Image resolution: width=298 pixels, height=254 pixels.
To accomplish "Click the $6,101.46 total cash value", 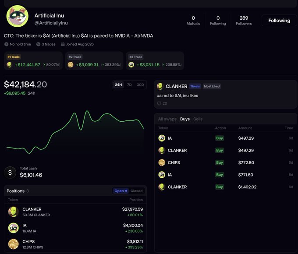I will coord(31,175).
